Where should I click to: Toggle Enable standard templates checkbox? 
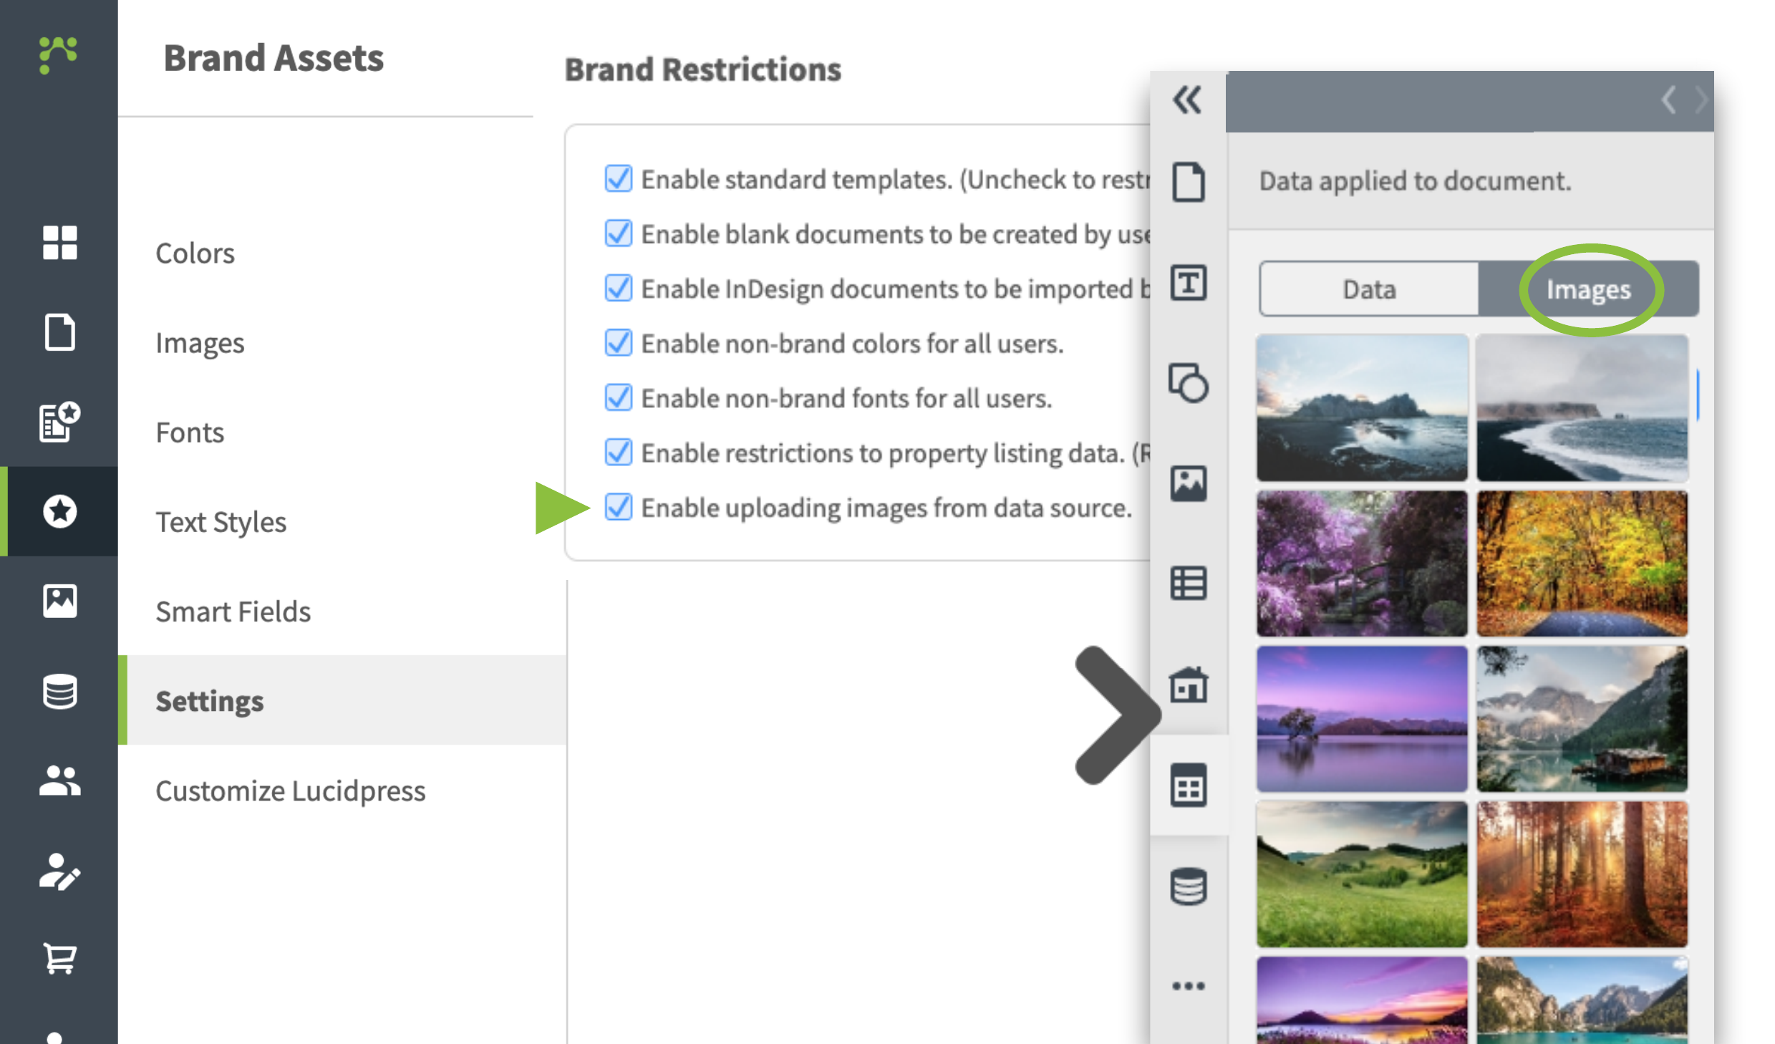[x=618, y=178]
